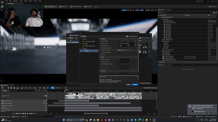
Task: Toggle Use Custom Playback Range checkbox
Action: point(120,64)
